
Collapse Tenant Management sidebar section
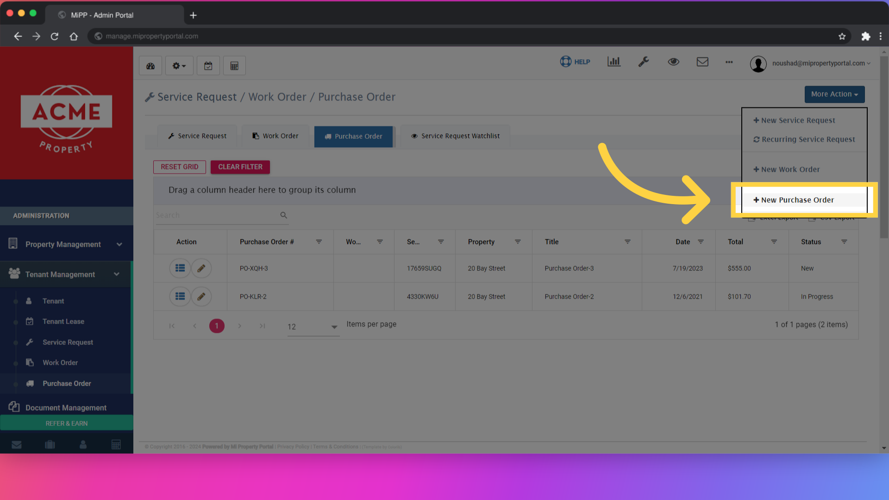pos(66,274)
